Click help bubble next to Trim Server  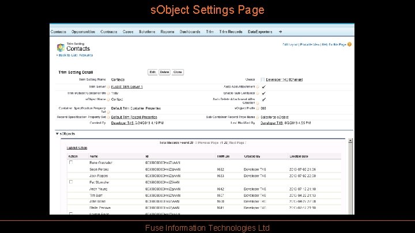(108, 87)
